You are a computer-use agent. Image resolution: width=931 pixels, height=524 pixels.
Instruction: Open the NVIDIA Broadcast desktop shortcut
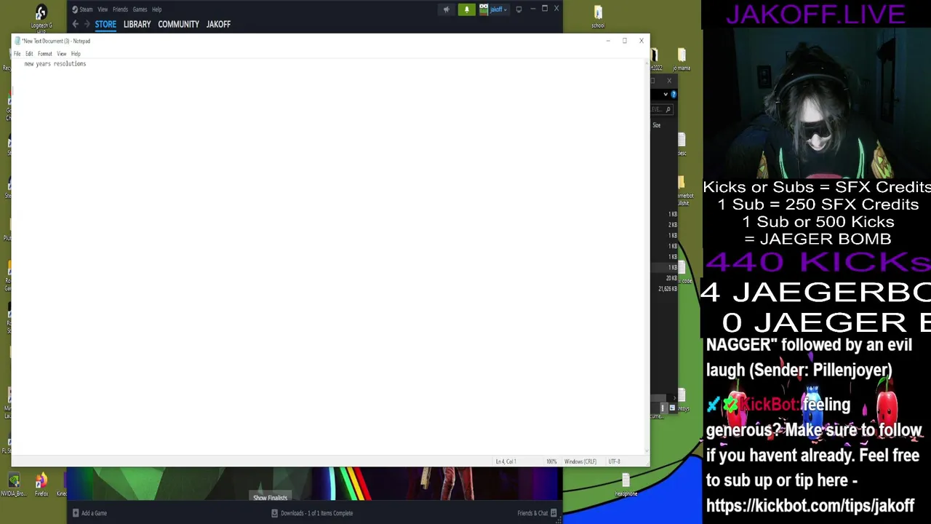[13, 485]
